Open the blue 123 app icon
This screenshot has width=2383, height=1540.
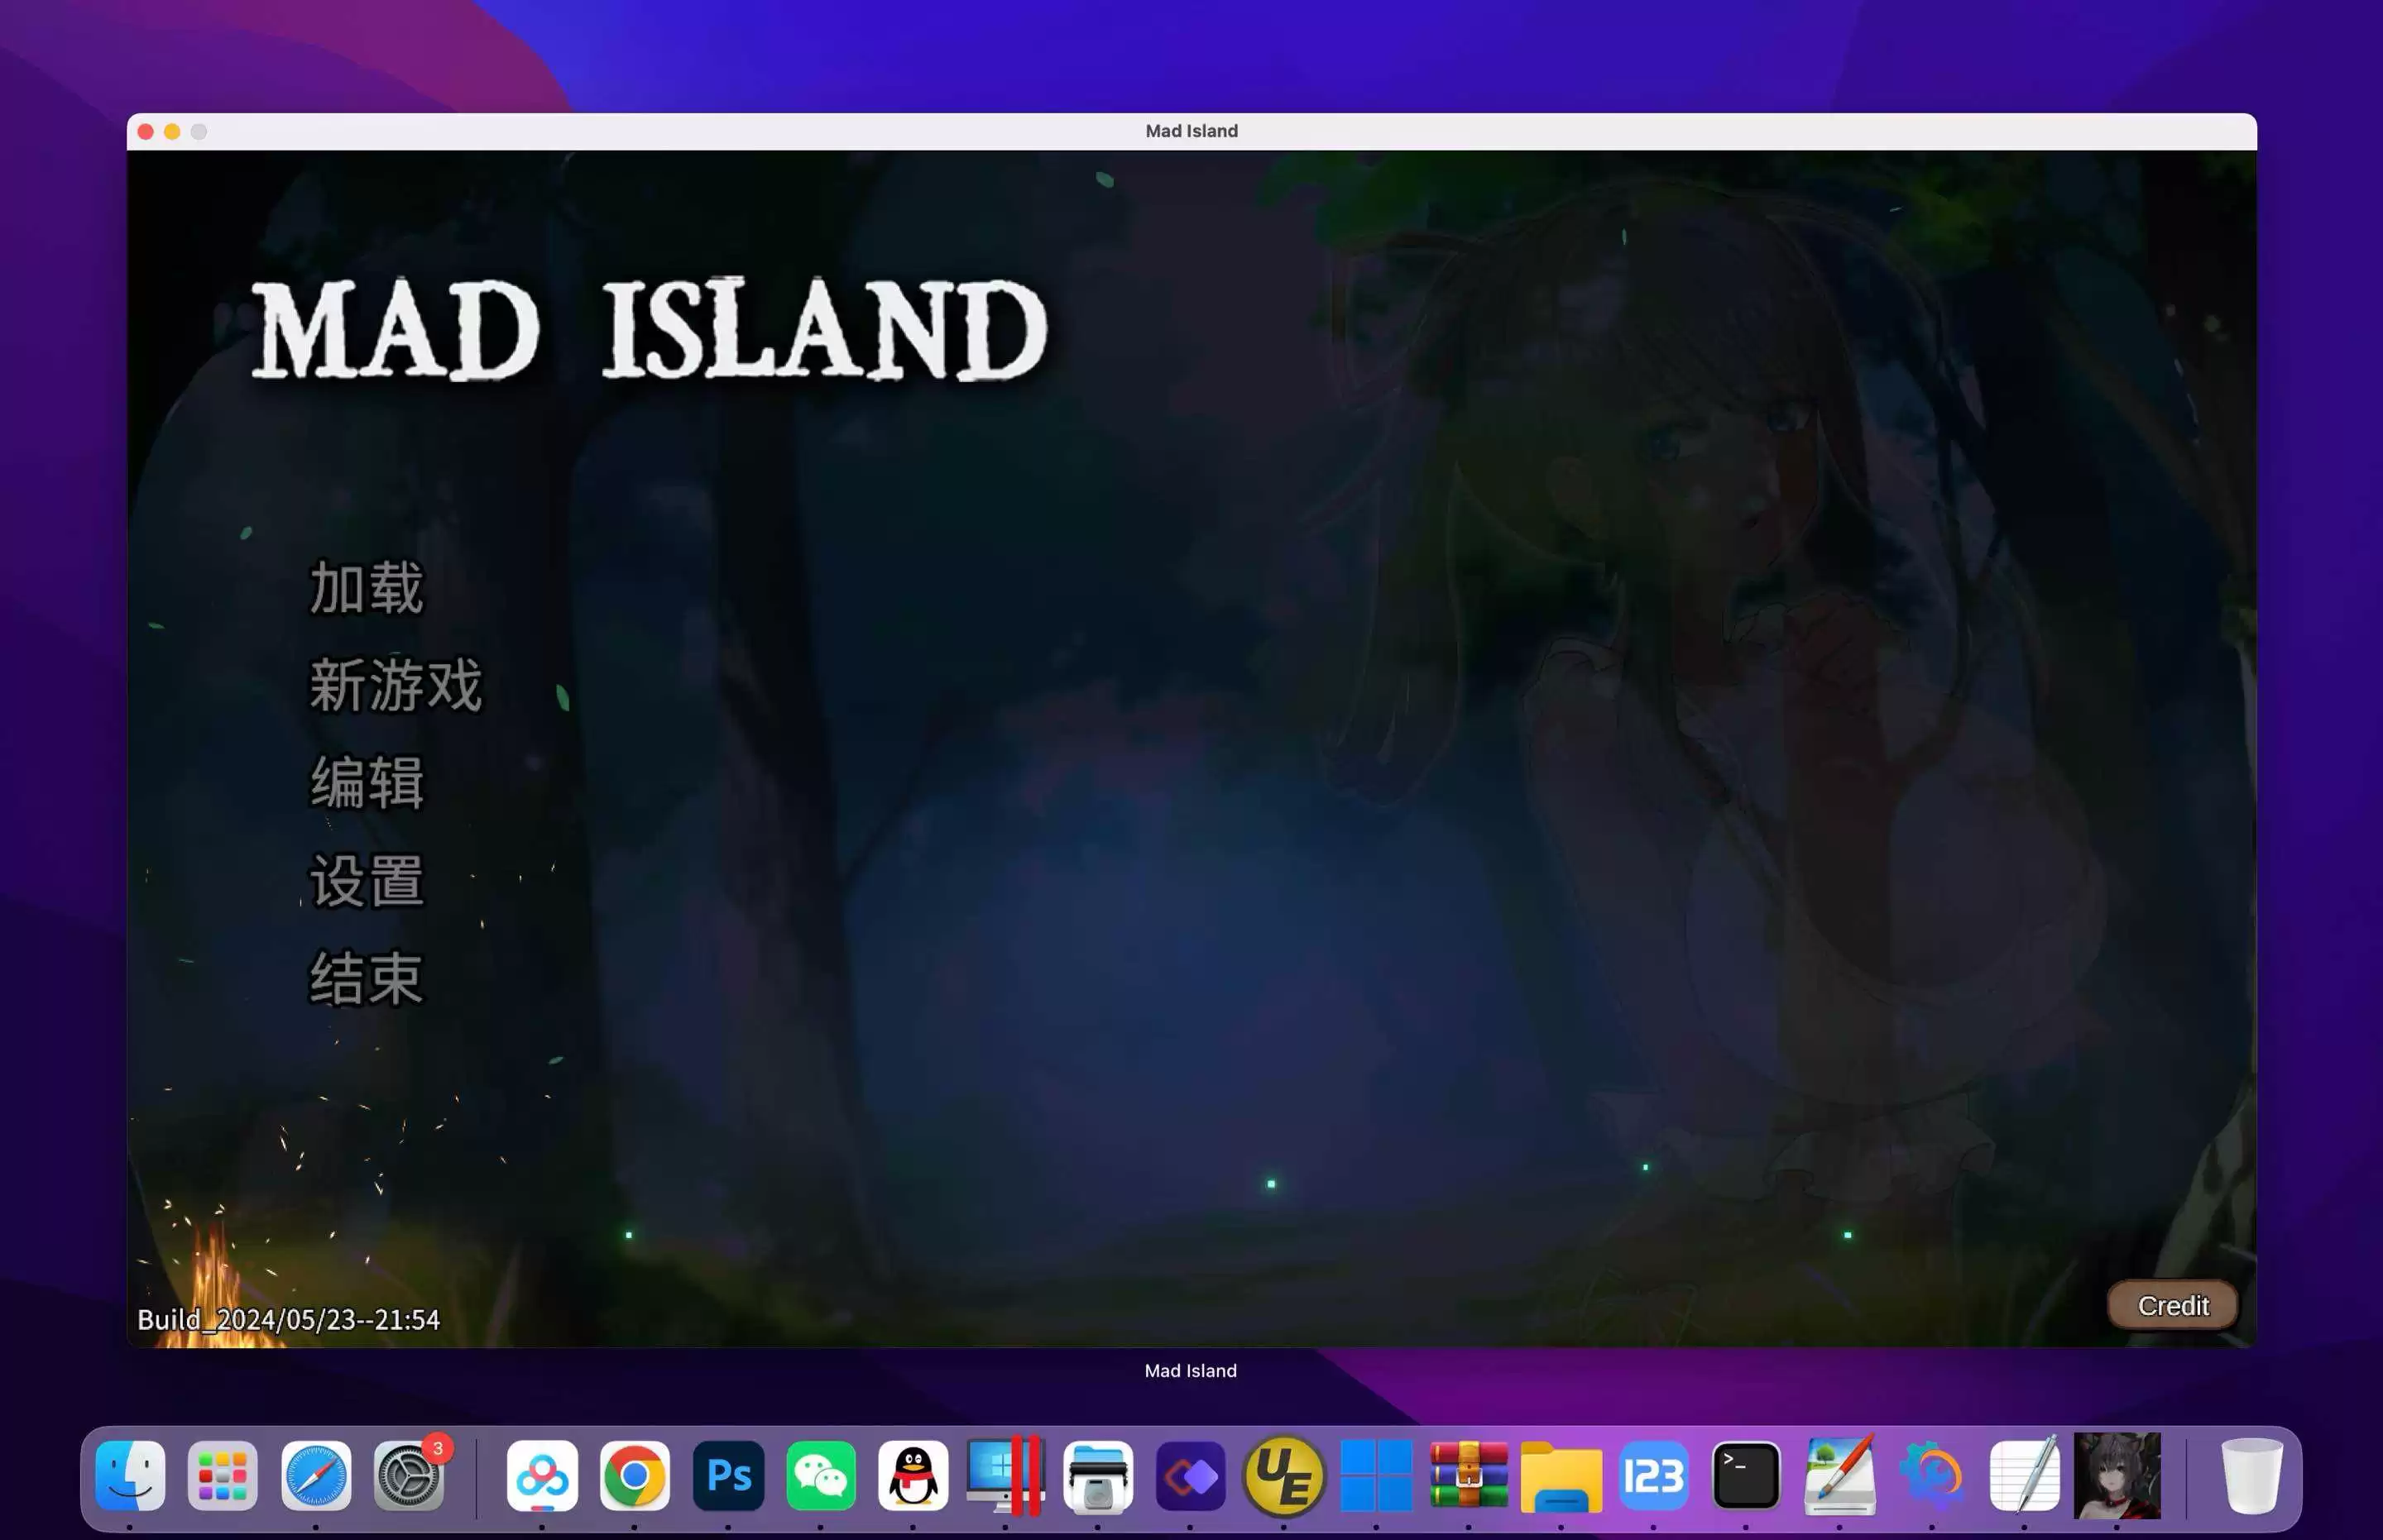(x=1654, y=1476)
